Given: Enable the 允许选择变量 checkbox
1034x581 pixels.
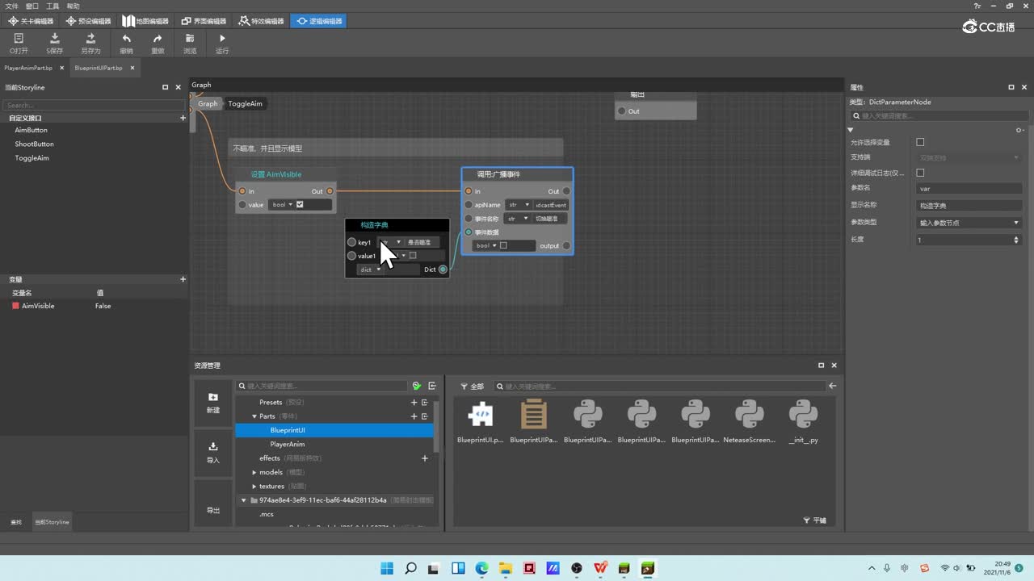Looking at the screenshot, I should (x=920, y=142).
